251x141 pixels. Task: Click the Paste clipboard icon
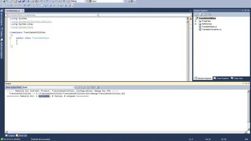36,1
